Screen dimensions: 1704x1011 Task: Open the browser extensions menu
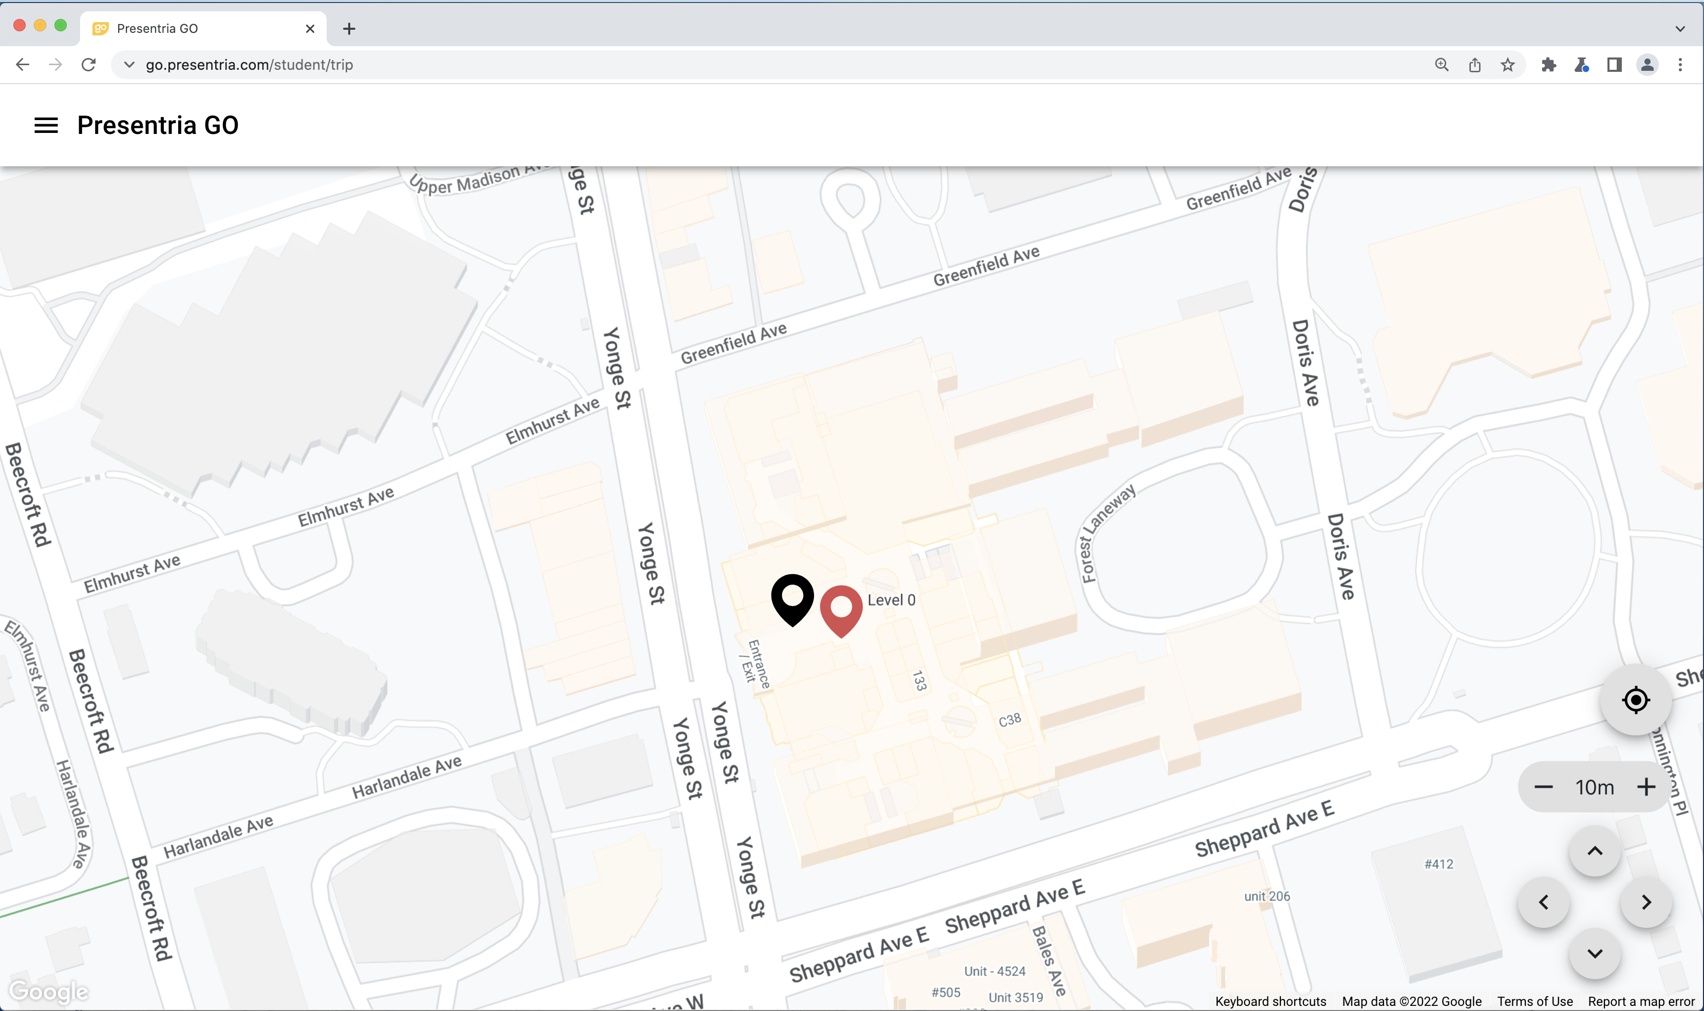pyautogui.click(x=1548, y=65)
